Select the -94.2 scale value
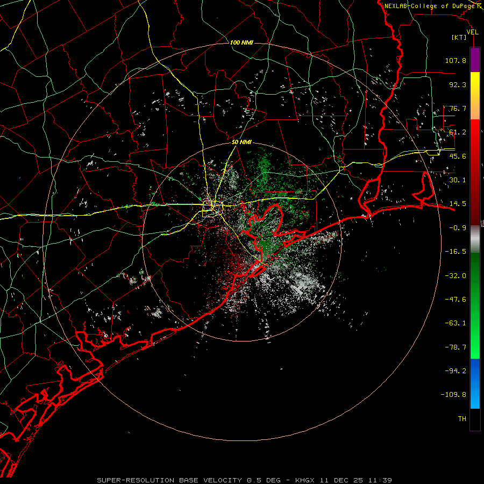The height and width of the screenshot is (484, 484). (x=455, y=371)
